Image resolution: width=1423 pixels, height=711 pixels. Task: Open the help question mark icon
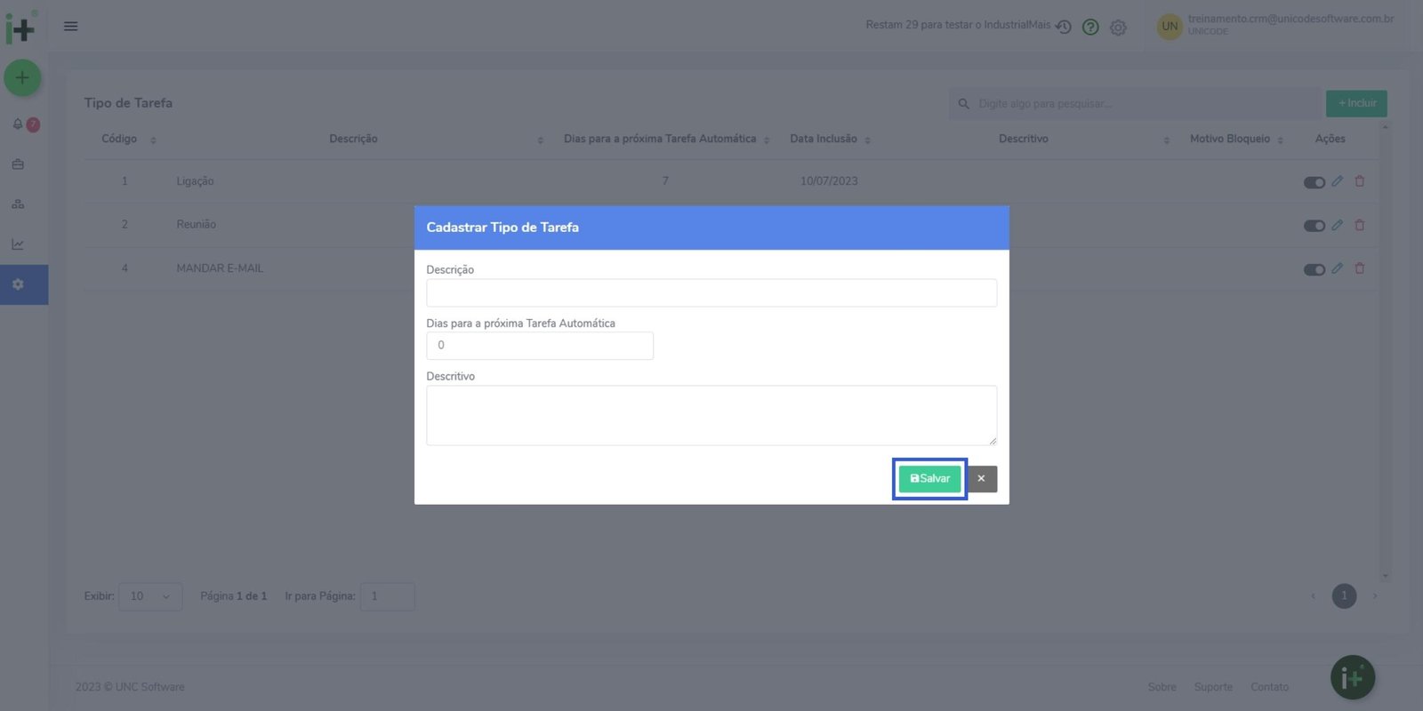pyautogui.click(x=1090, y=27)
